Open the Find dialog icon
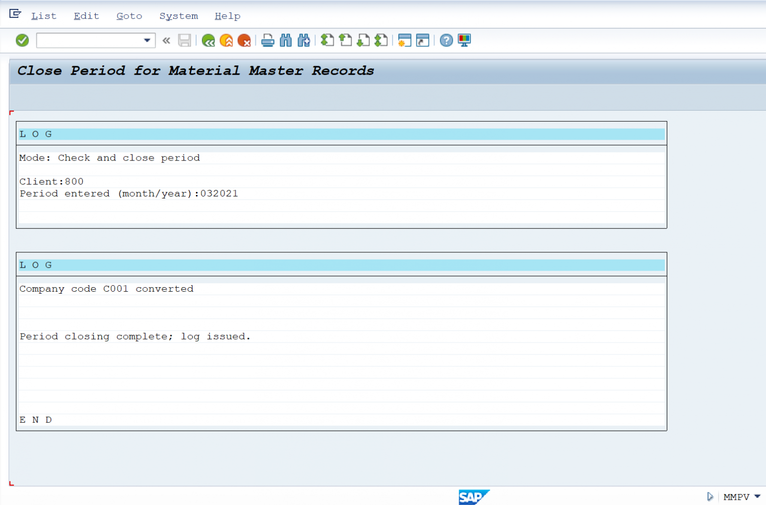 [286, 40]
